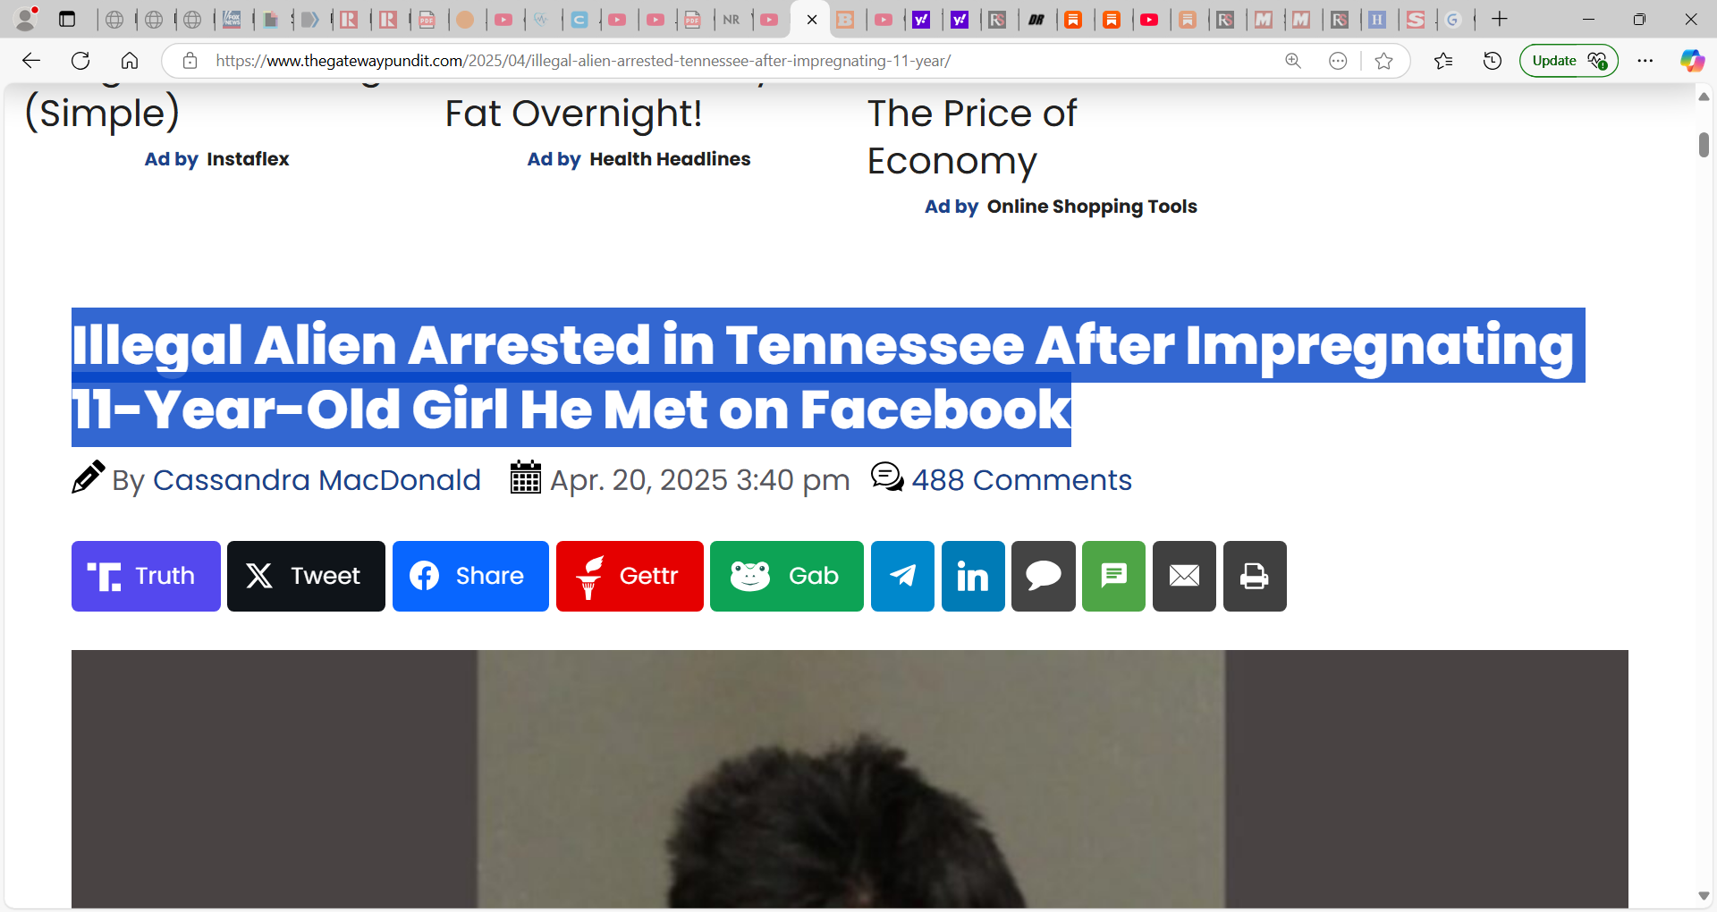Share to Gab with frog button
Viewport: 1717px width, 912px height.
pyautogui.click(x=787, y=576)
